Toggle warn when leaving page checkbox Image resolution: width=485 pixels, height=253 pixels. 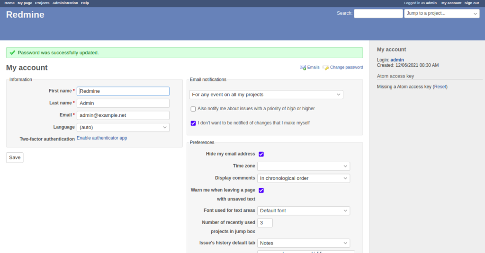(261, 190)
